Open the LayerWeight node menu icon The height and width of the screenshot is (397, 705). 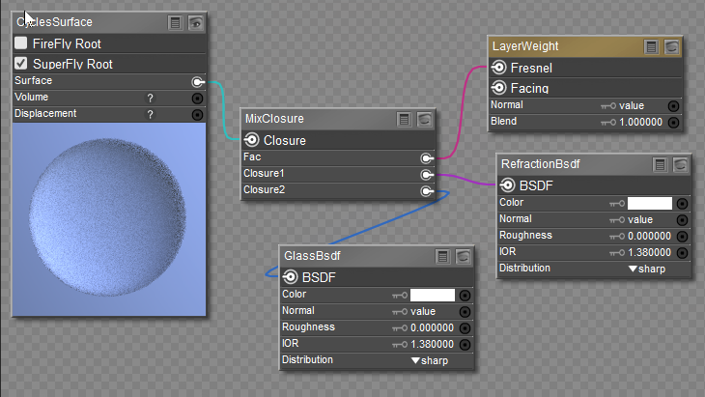click(651, 46)
